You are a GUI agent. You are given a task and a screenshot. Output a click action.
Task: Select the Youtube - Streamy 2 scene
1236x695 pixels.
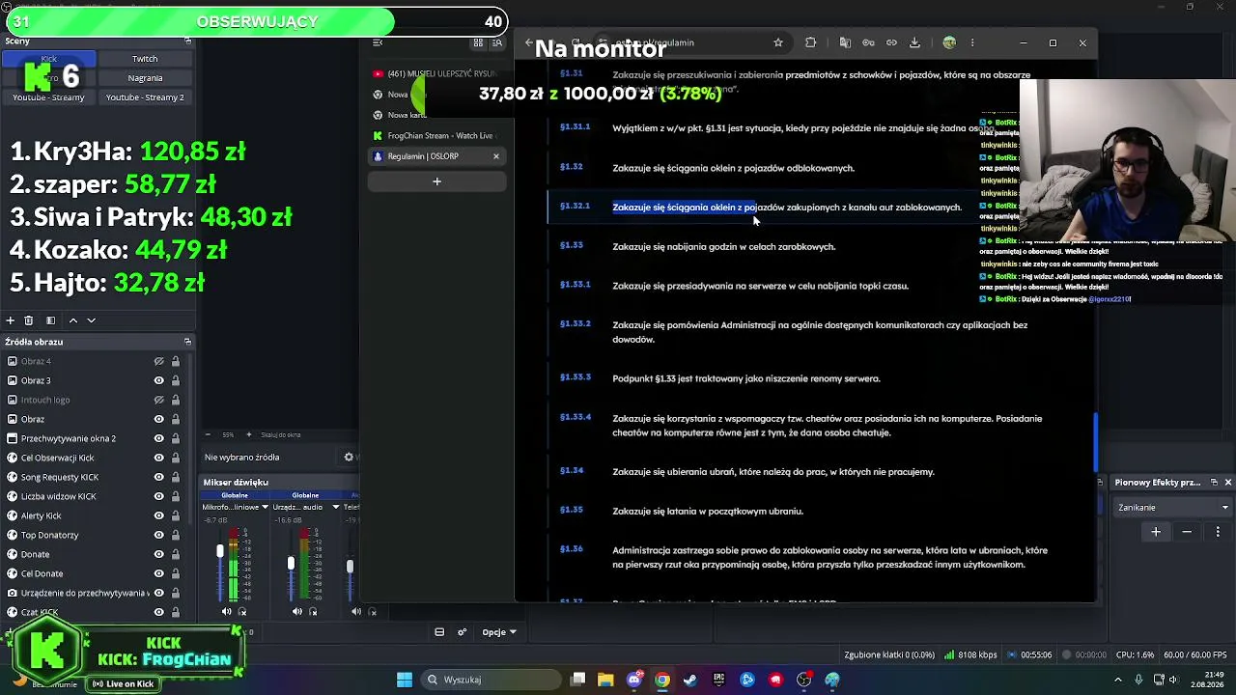point(145,97)
